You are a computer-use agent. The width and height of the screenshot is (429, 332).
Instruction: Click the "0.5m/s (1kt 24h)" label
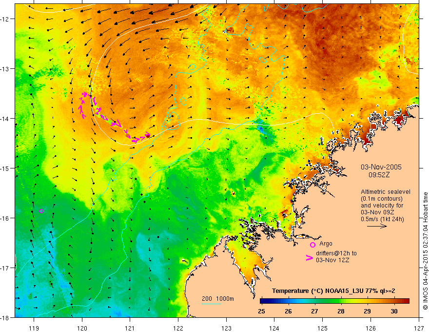(383, 219)
